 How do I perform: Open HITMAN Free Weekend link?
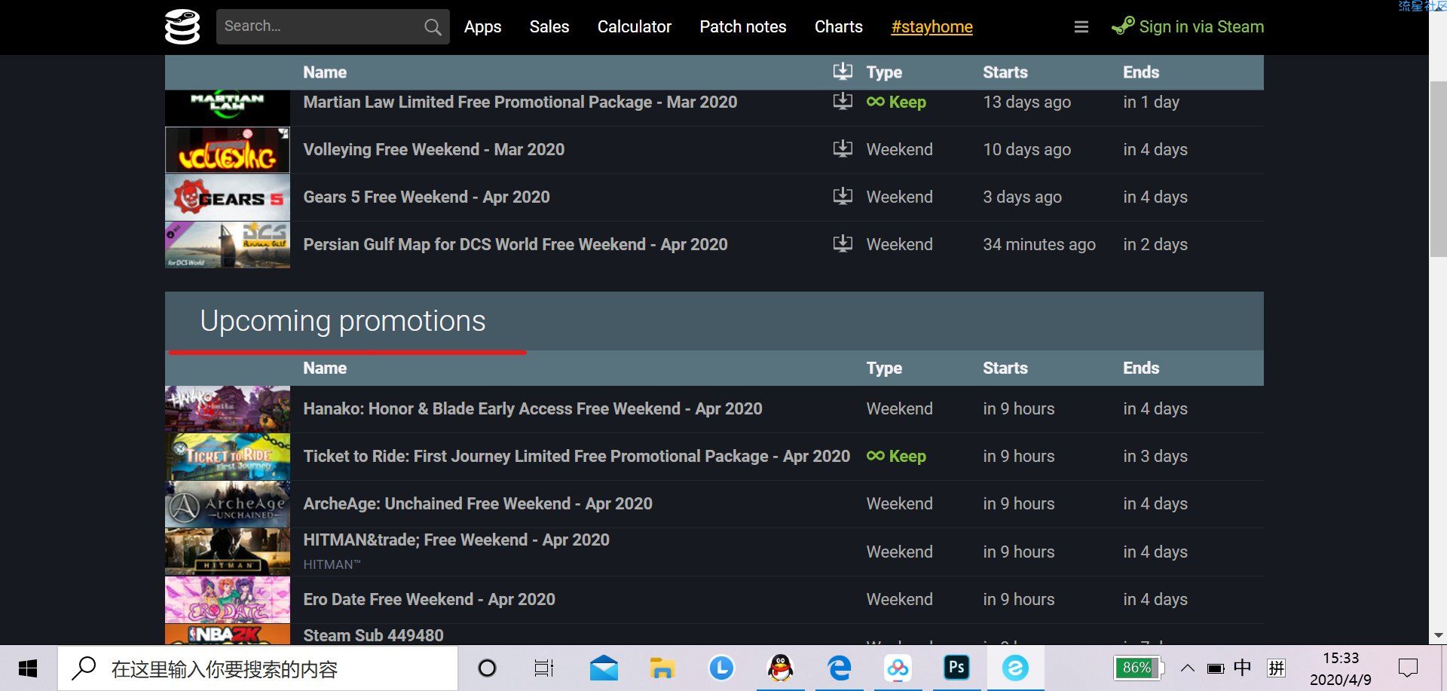click(456, 540)
